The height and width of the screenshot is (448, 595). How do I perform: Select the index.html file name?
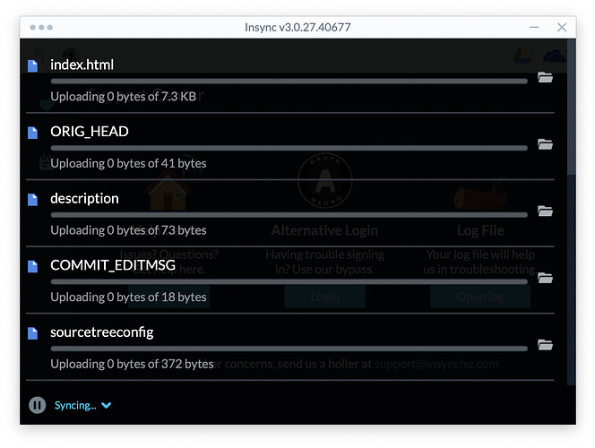pyautogui.click(x=82, y=65)
